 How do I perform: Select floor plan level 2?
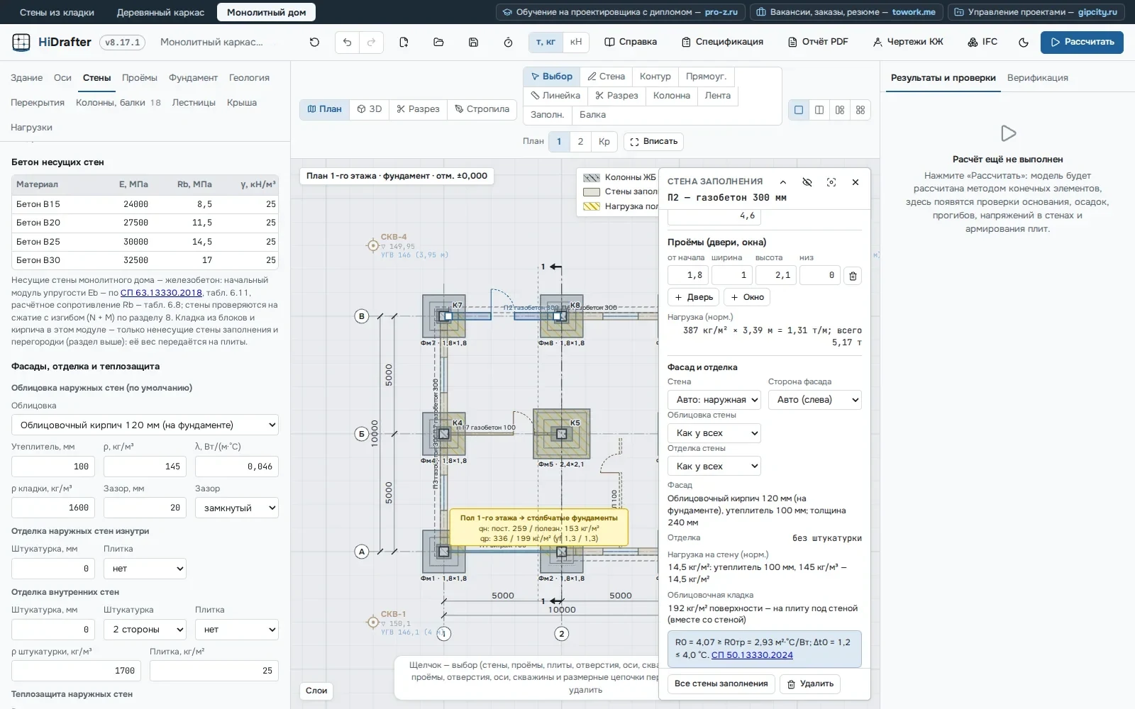click(x=580, y=141)
